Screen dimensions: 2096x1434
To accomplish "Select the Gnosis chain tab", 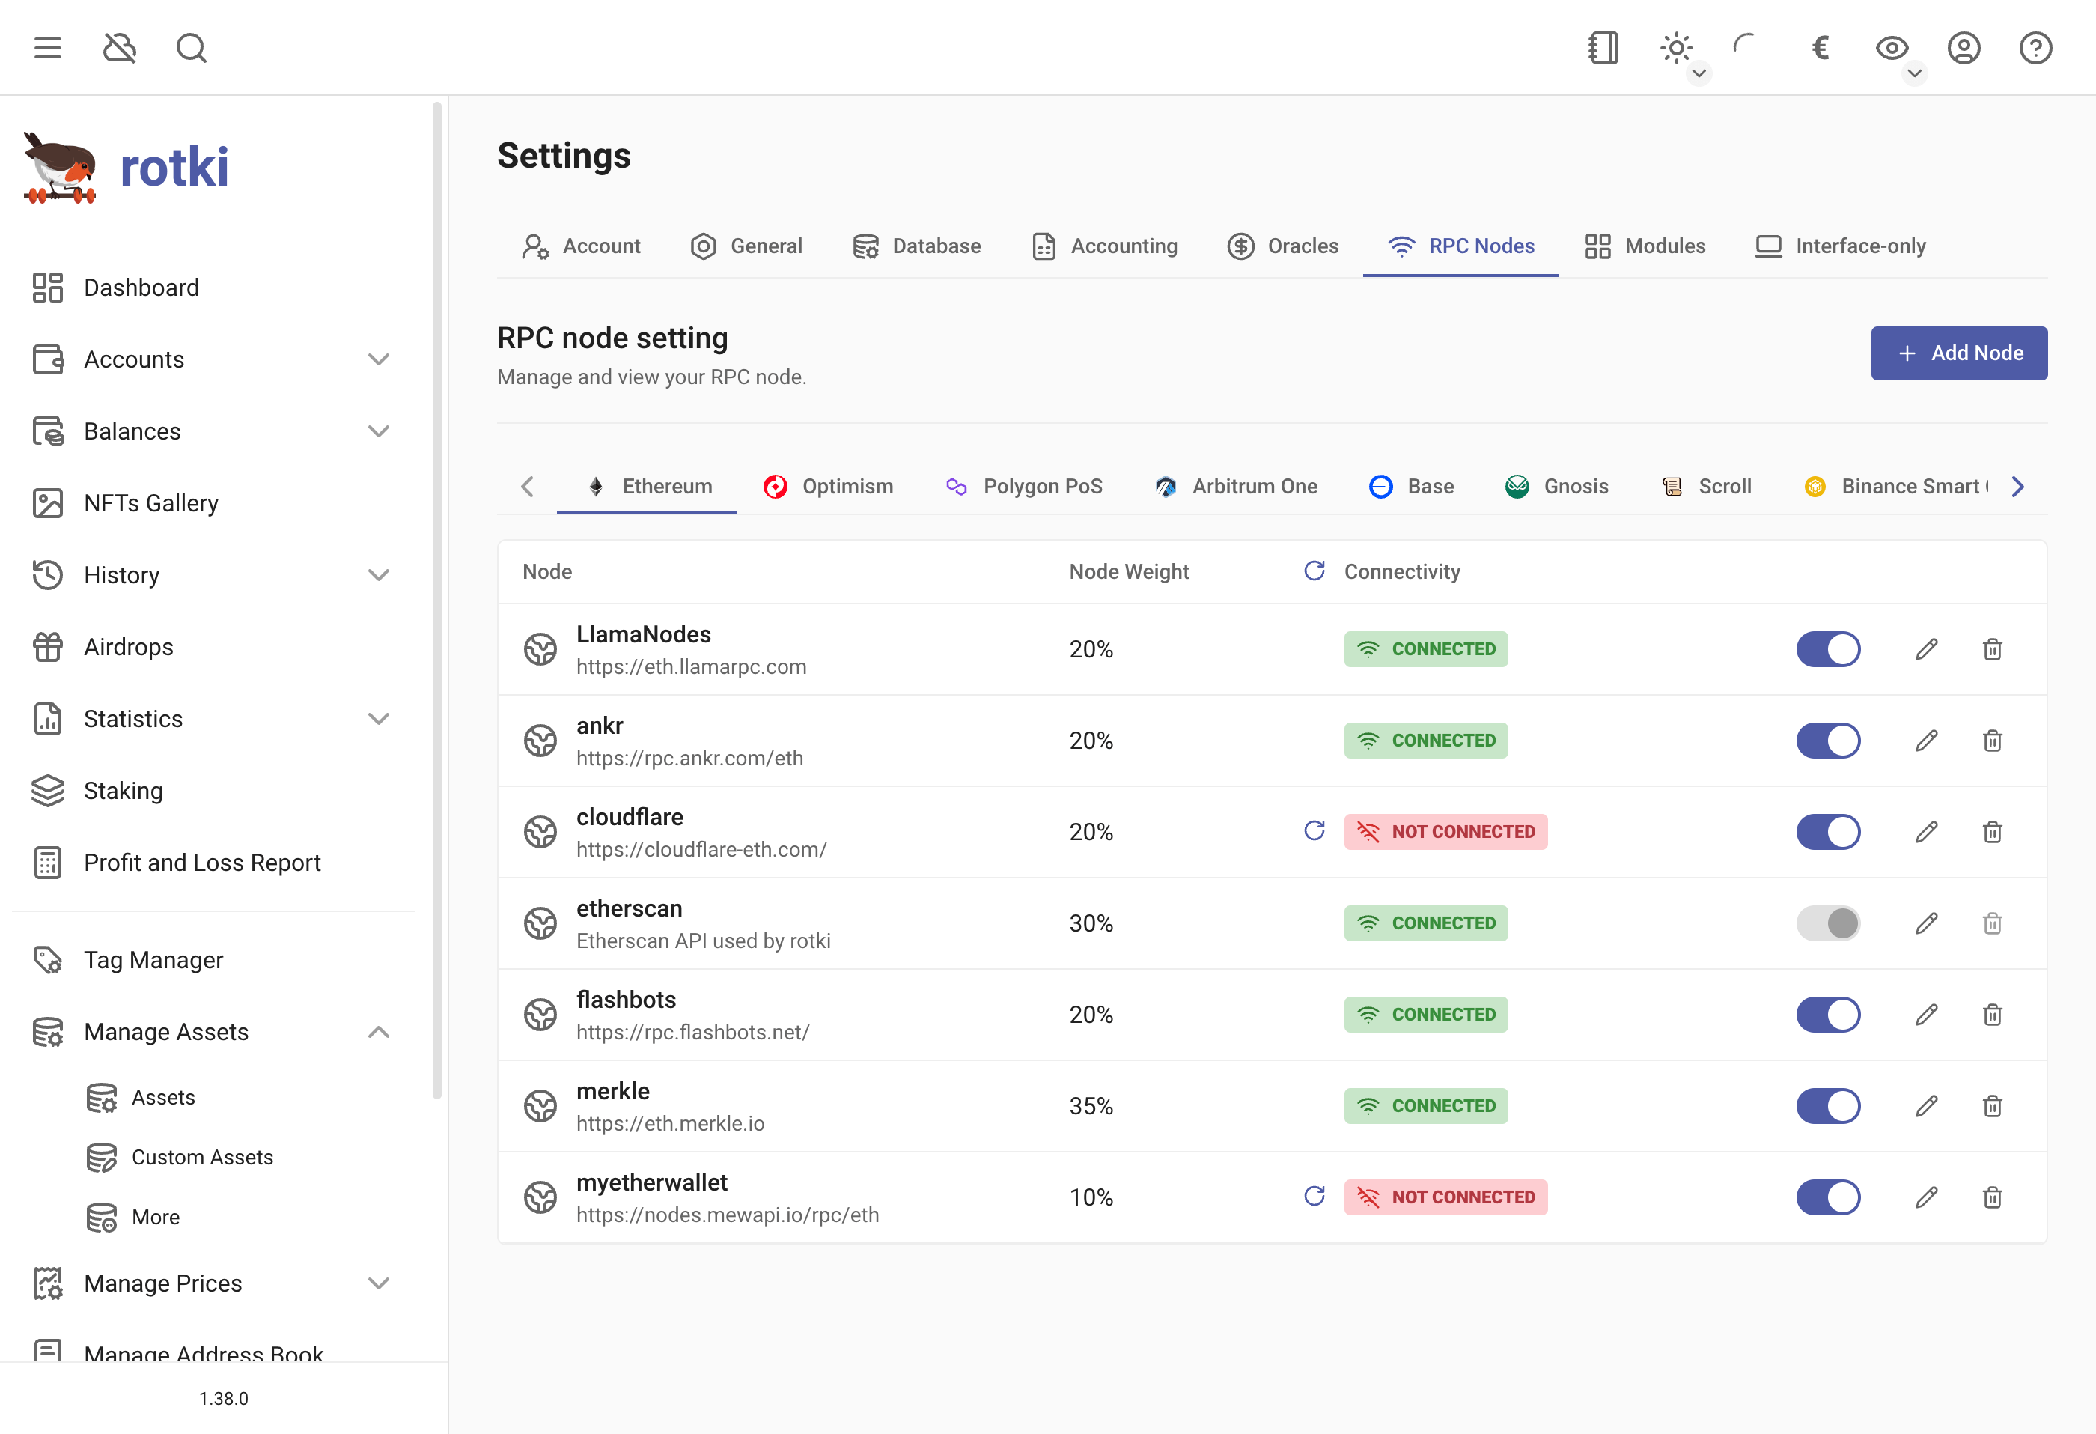I will (1557, 487).
